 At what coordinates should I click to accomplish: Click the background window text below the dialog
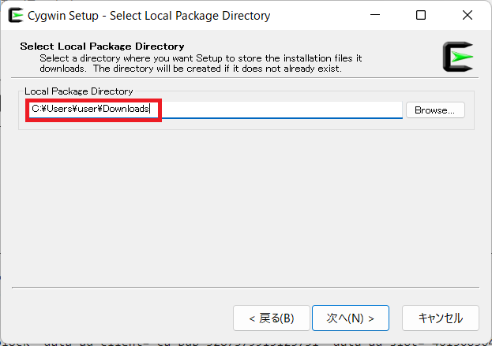pyautogui.click(x=246, y=344)
